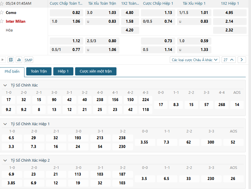This screenshot has width=251, height=189.
Task: Favorite the Como team with star
Action: (2, 13)
